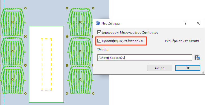Open dialog help via question mark

coord(186,23)
